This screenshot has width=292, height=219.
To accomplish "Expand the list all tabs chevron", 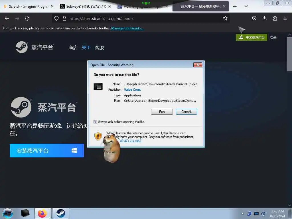I will pos(246,7).
